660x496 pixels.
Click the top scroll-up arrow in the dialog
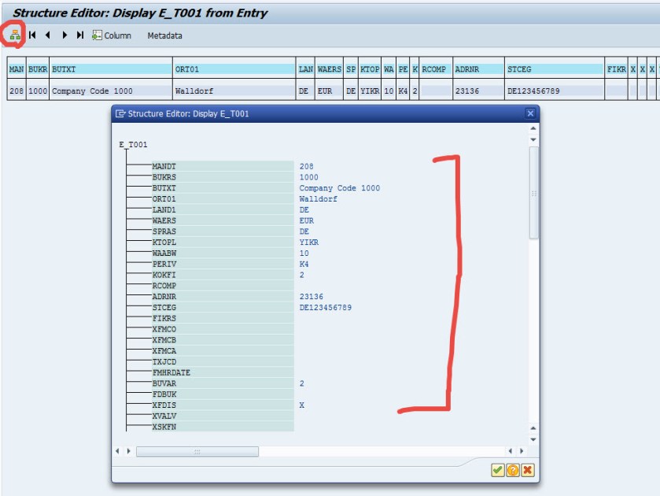click(533, 128)
